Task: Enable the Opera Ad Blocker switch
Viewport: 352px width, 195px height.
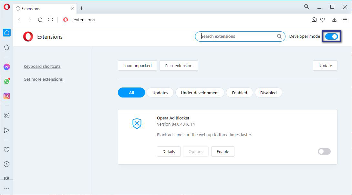Action: (x=324, y=151)
